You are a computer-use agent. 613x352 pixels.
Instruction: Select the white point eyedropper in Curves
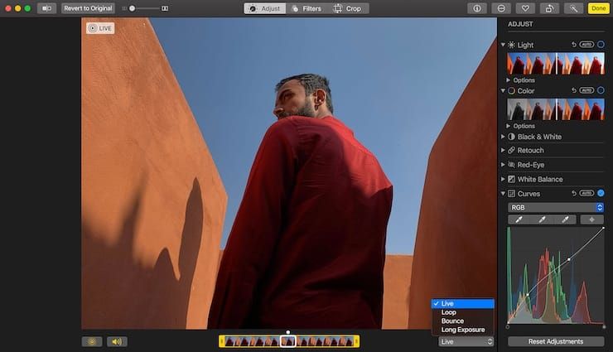[565, 219]
